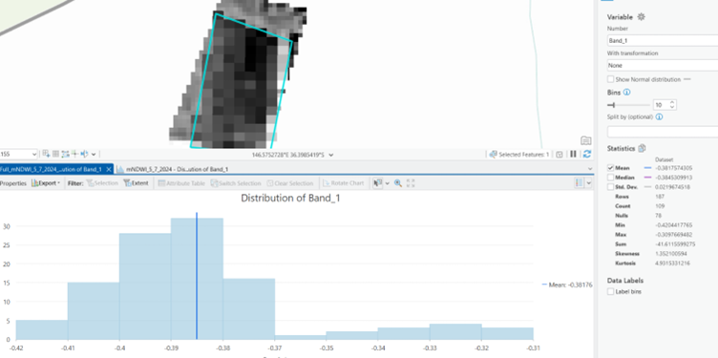718x358 pixels.
Task: Open the Export dropdown
Action: pos(46,183)
